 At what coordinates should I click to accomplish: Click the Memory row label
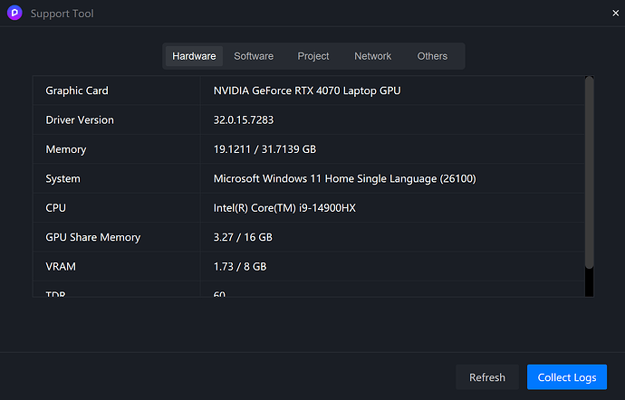(66, 149)
